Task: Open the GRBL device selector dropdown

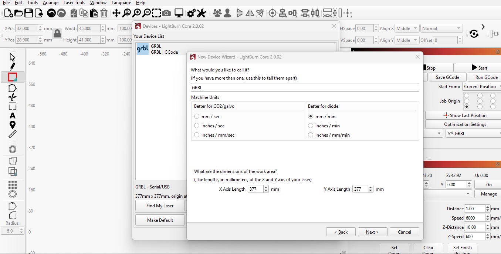Action: point(473,134)
